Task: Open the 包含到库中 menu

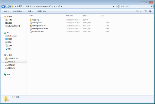Action: pos(18,11)
